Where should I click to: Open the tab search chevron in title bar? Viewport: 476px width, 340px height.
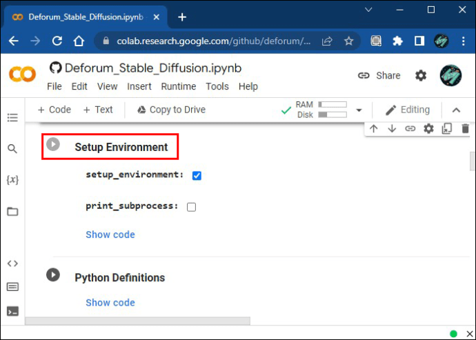tap(368, 10)
